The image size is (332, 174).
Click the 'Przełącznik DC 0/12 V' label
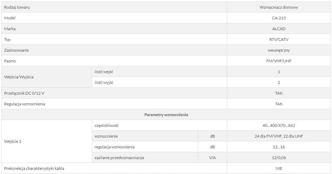24,93
